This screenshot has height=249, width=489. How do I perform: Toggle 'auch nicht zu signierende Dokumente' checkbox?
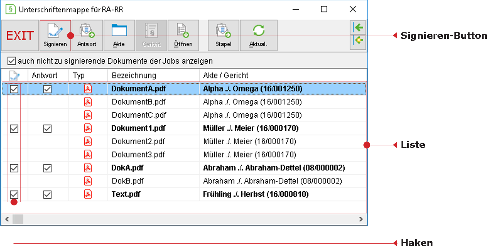click(x=12, y=61)
